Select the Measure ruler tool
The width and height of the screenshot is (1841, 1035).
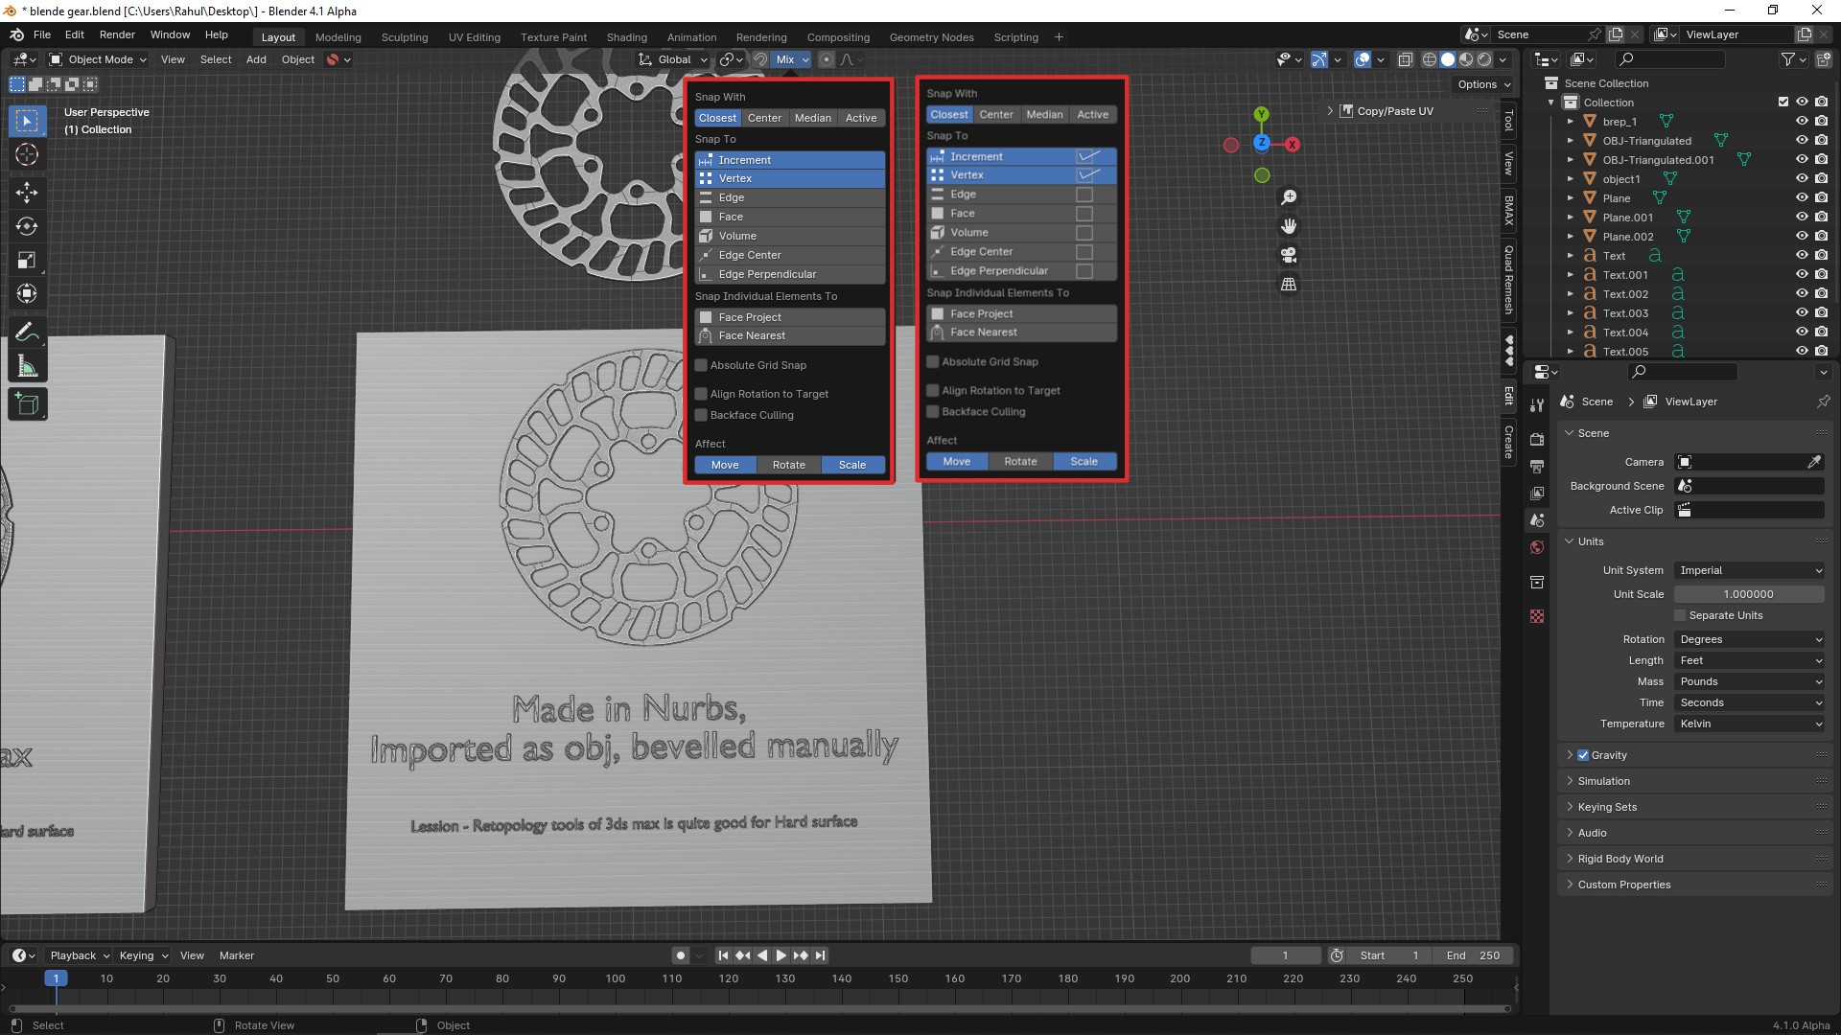(27, 366)
